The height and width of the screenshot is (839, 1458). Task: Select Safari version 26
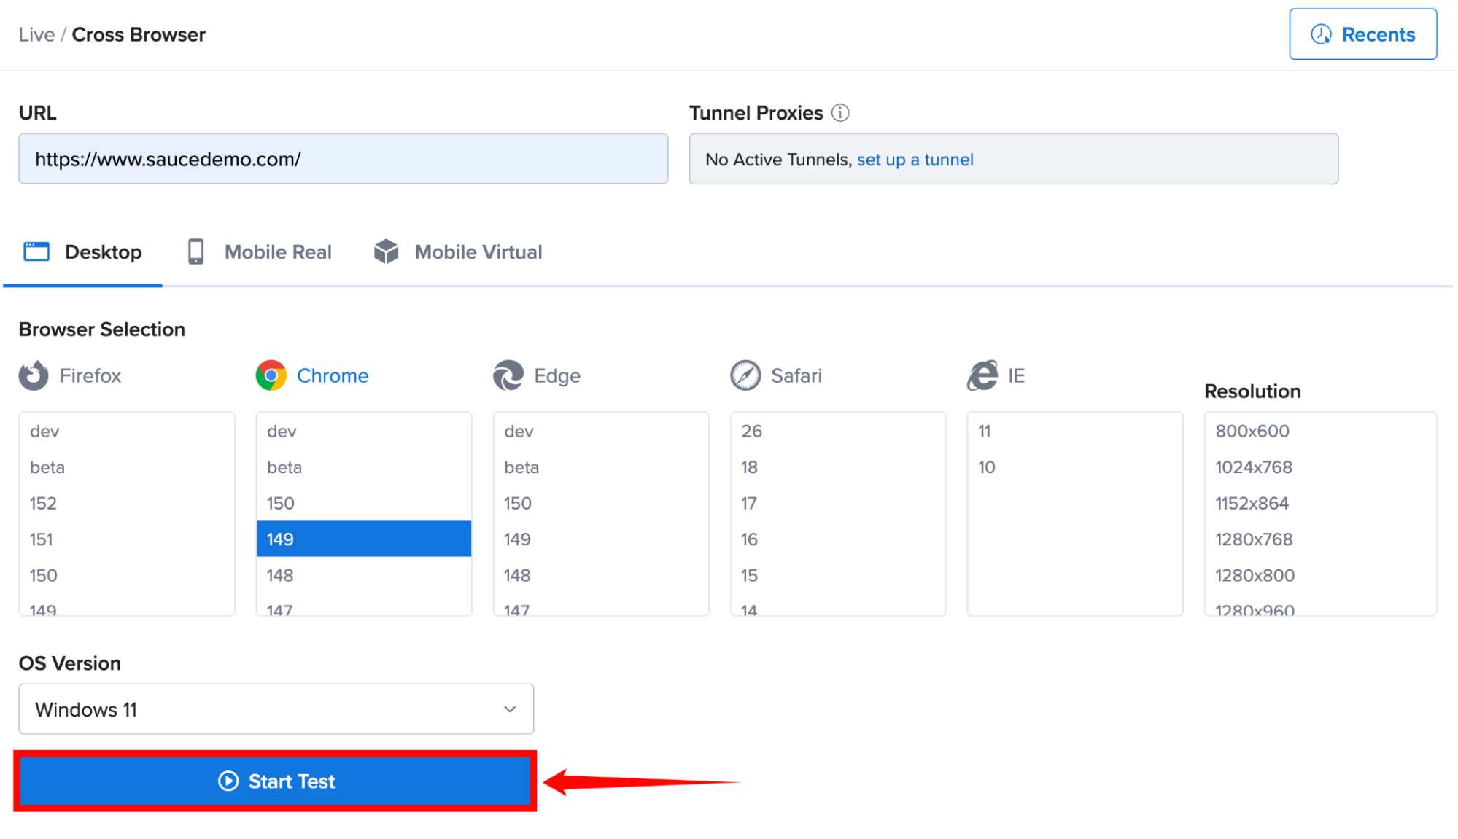pos(838,431)
